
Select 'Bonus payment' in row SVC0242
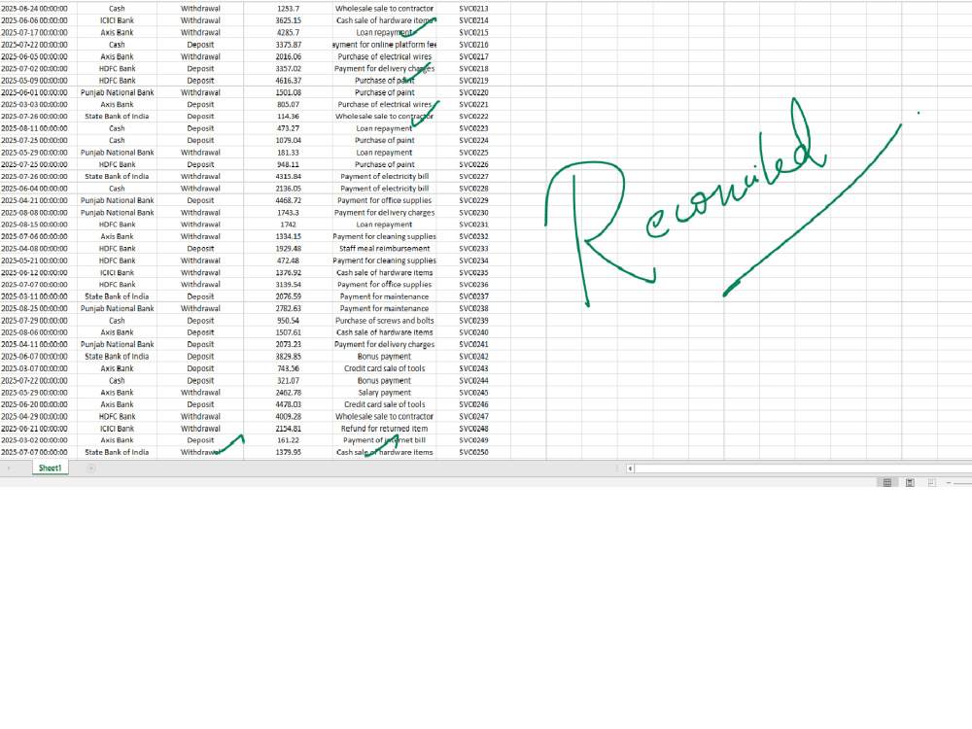(x=384, y=357)
